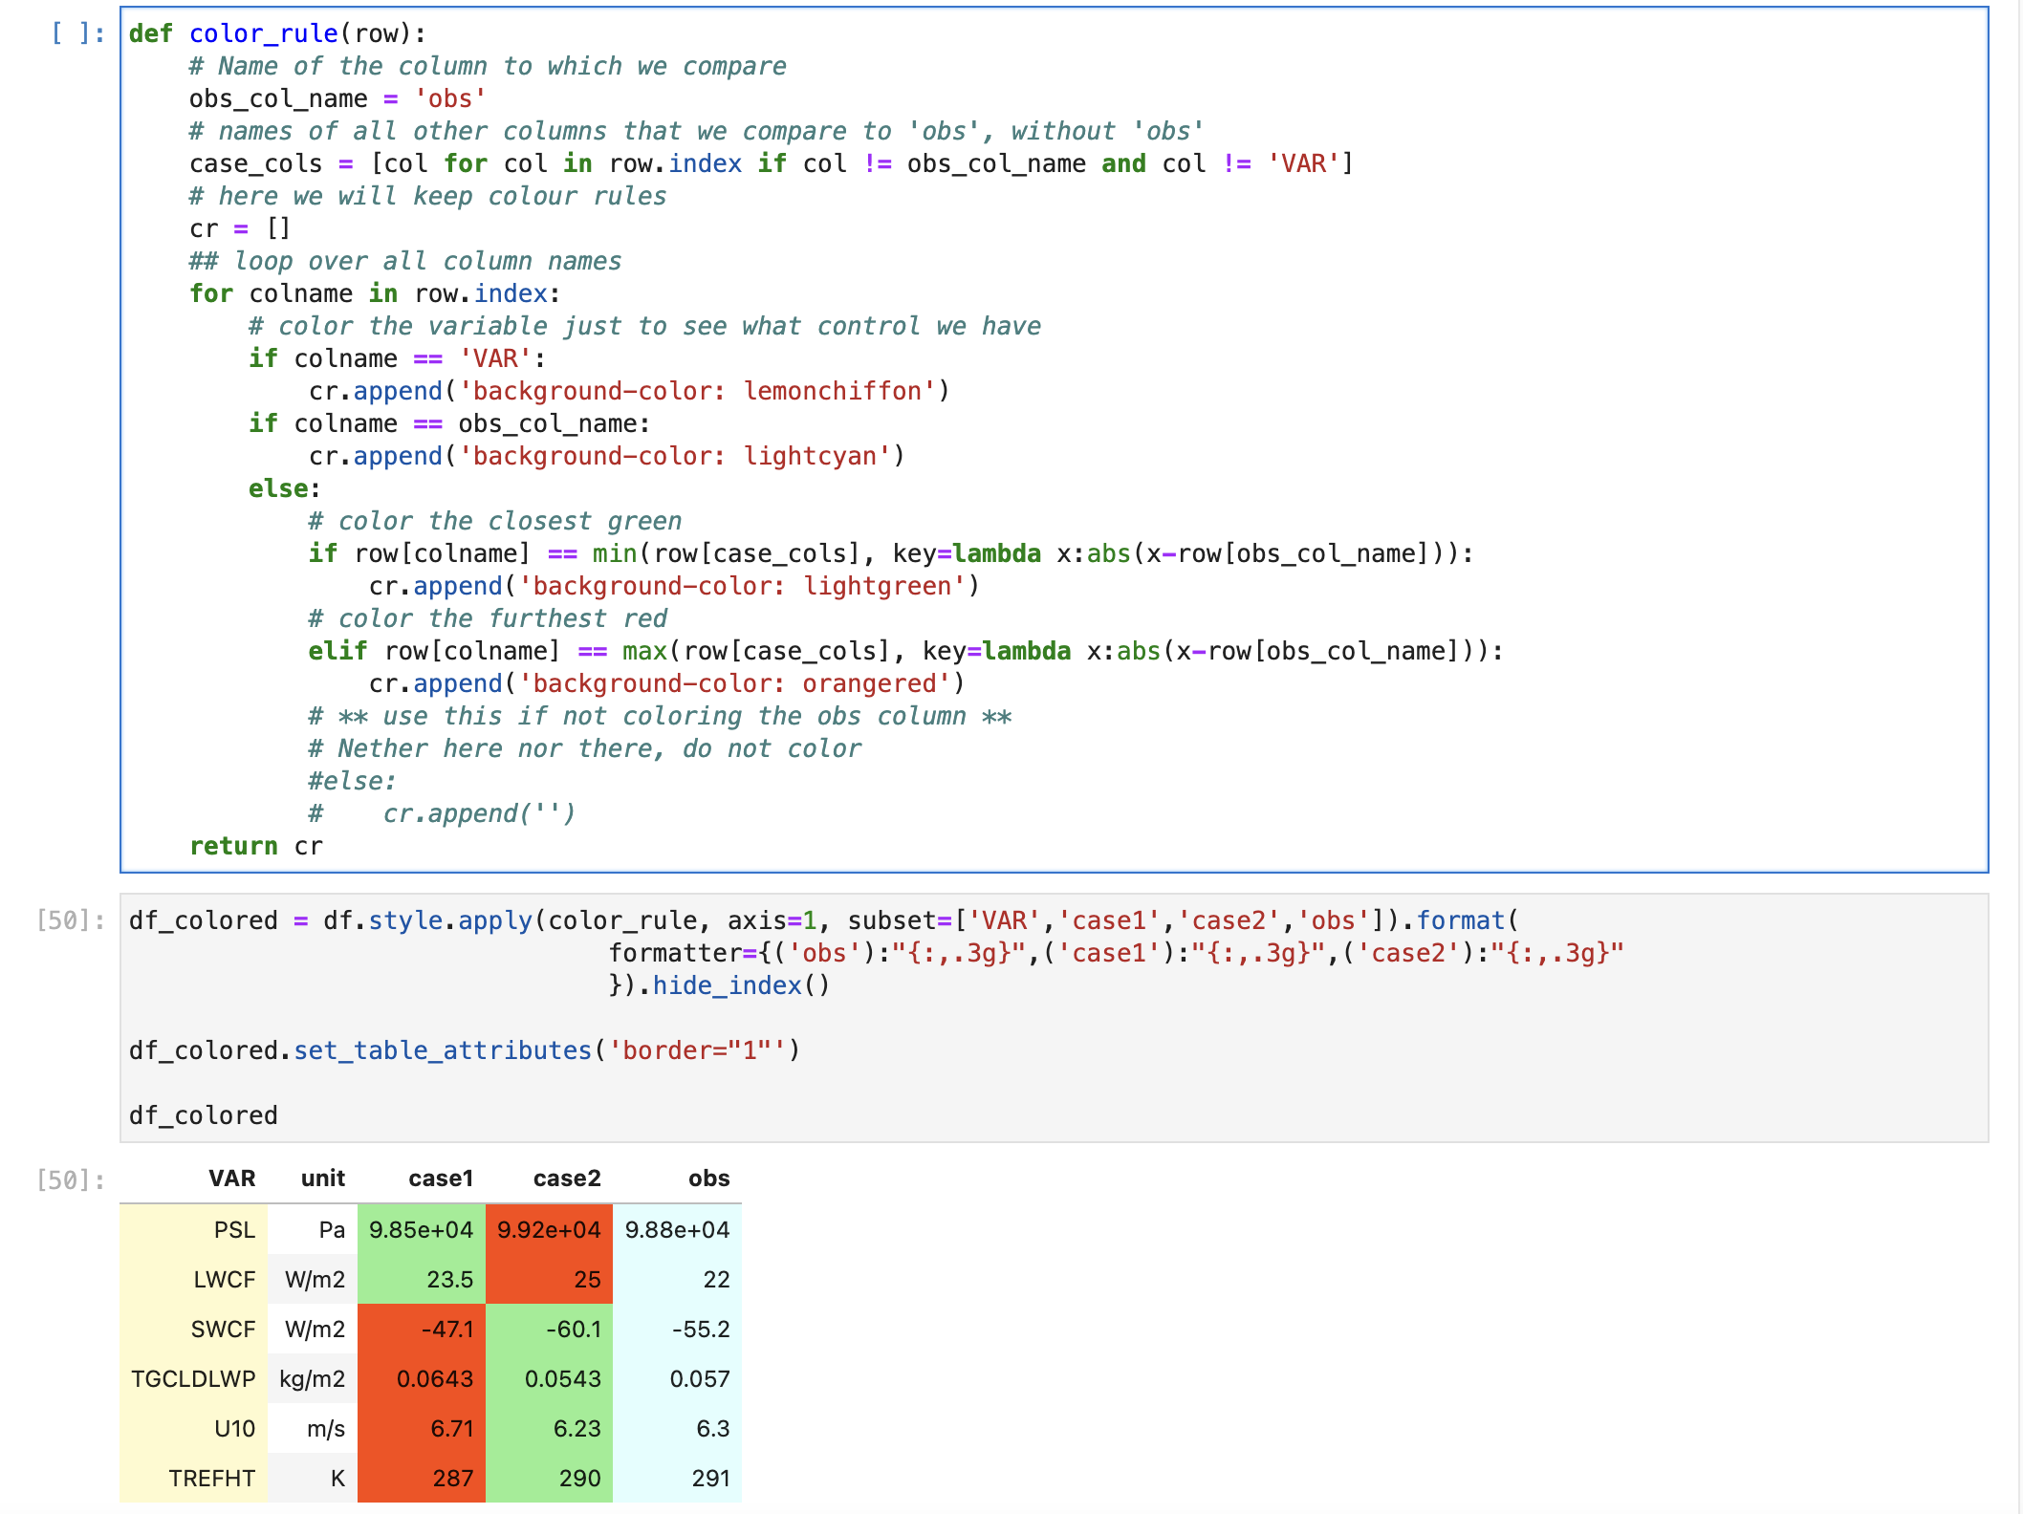This screenshot has width=2023, height=1514.
Task: Click the green 23.5 case1 cell
Action: [x=422, y=1279]
